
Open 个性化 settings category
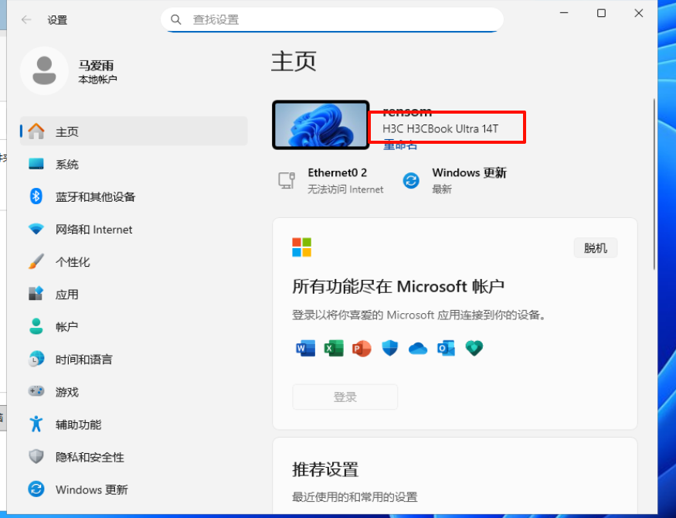click(x=134, y=262)
